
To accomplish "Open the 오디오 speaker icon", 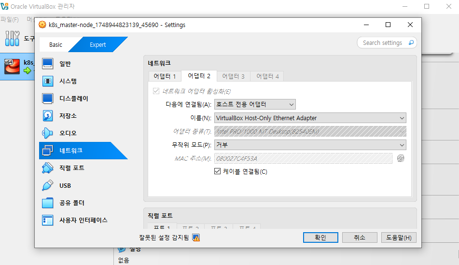I will coord(47,133).
